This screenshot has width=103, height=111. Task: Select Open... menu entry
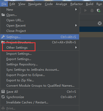[40, 15]
